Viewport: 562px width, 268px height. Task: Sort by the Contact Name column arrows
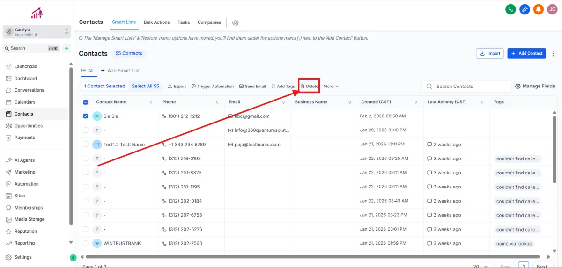coord(151,102)
